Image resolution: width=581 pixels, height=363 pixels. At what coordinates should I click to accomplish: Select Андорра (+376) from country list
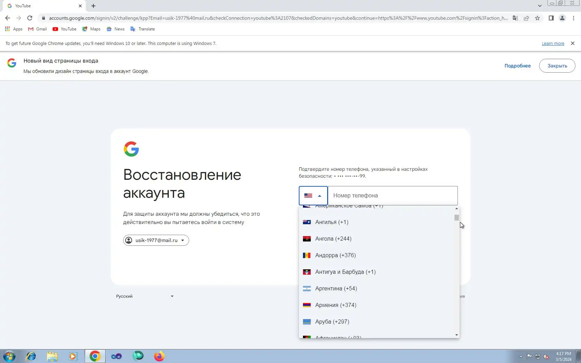377,255
